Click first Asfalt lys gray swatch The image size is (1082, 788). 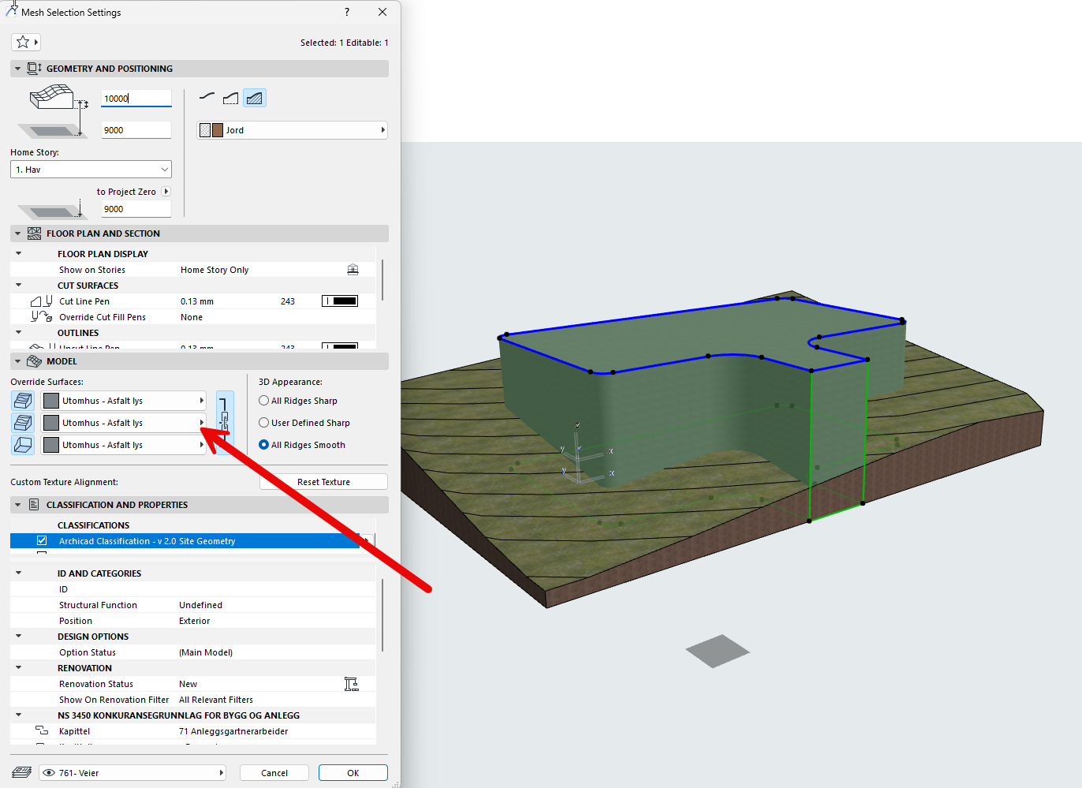click(51, 401)
